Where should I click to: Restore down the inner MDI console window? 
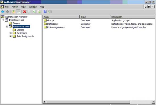(x=149, y=7)
